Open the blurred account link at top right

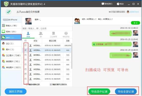134,12
